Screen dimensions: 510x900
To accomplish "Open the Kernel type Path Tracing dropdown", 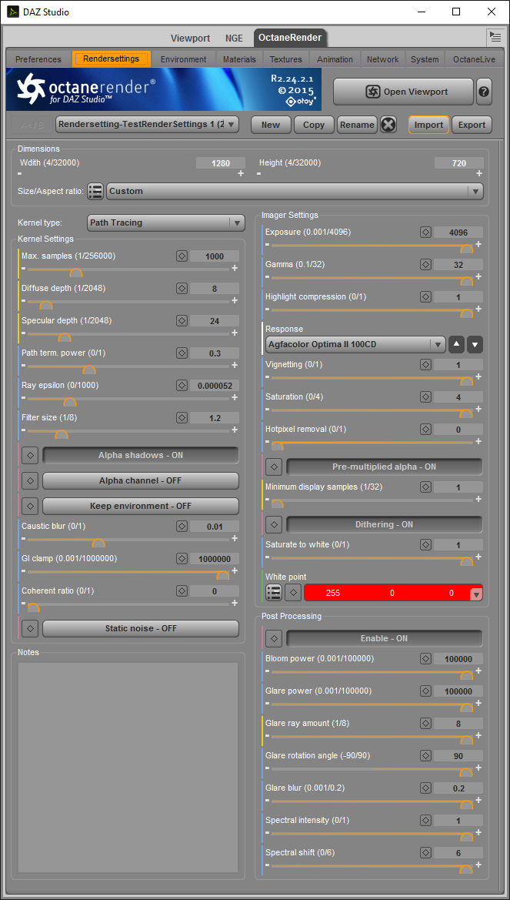I will [166, 222].
